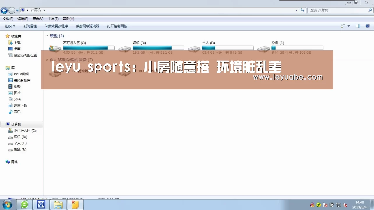Open the address bar history dropdown
Screen dimensions: 374x210
[296, 10]
